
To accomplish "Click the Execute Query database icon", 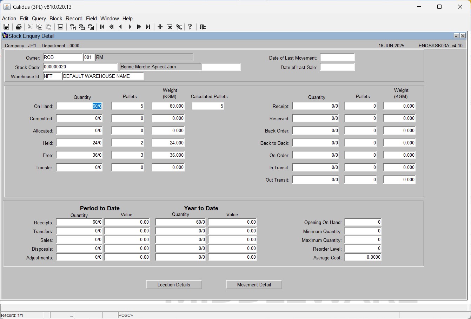I will [82, 27].
